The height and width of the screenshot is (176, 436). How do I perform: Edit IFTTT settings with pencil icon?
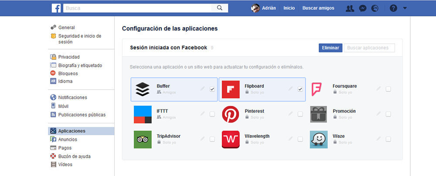click(203, 113)
